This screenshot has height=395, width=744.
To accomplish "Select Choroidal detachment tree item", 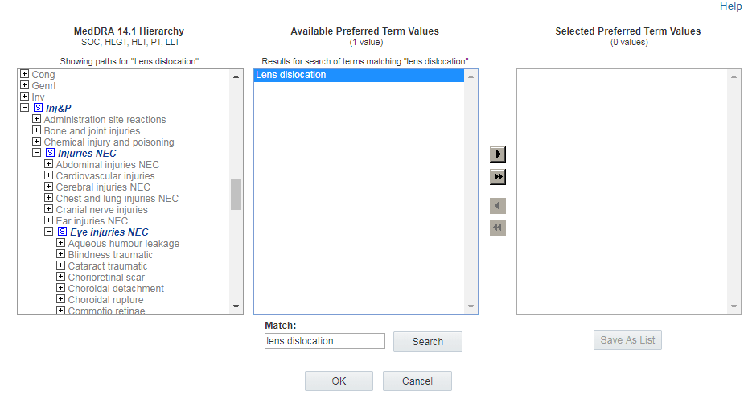I will click(116, 289).
